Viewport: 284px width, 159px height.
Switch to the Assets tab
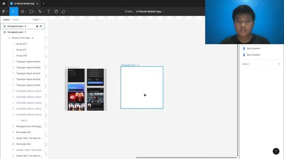16,19
